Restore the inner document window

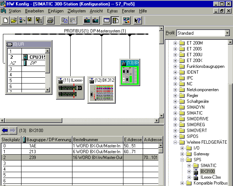pos(222,11)
